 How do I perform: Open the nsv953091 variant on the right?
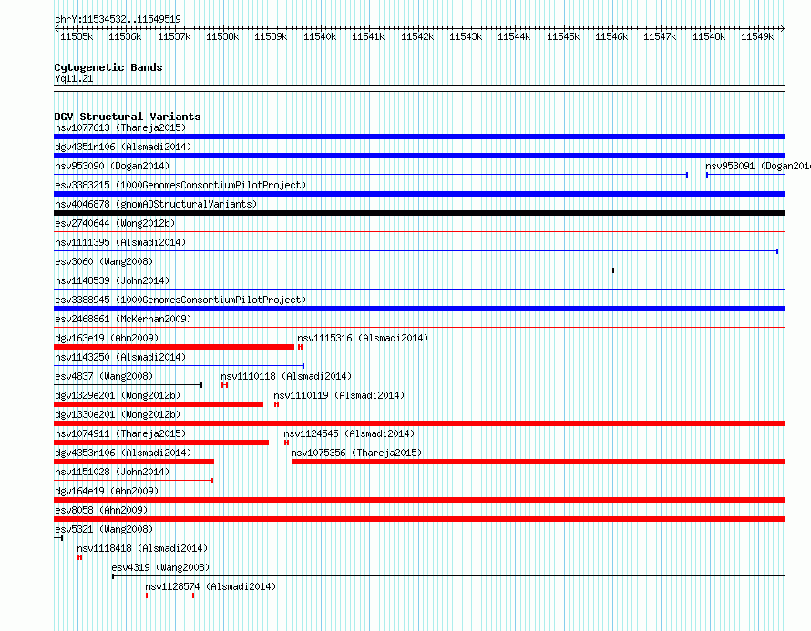(x=758, y=166)
